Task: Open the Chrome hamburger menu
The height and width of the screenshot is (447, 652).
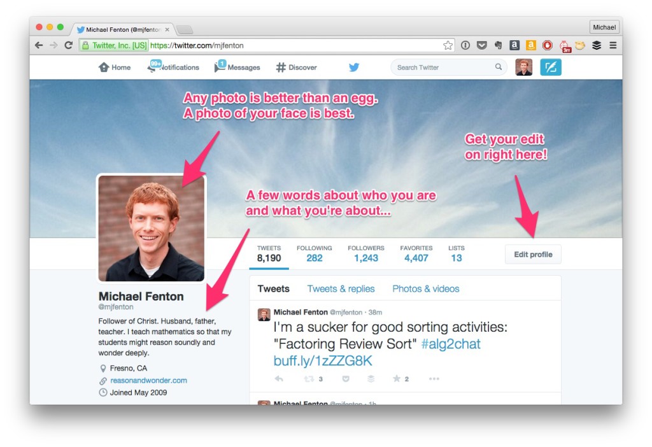Action: [613, 45]
